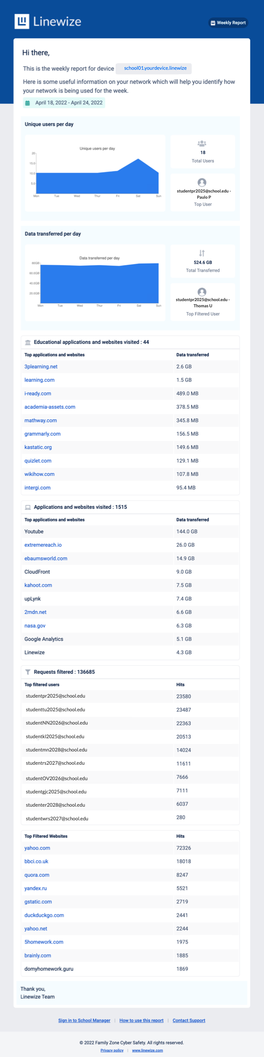The height and width of the screenshot is (1057, 264).
Task: Select user studentNN2026@school.edu
Action: pos(57,723)
